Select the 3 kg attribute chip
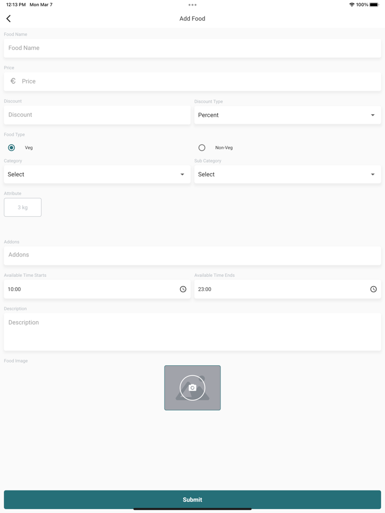Screen dimensions: 385x513 pyautogui.click(x=23, y=208)
